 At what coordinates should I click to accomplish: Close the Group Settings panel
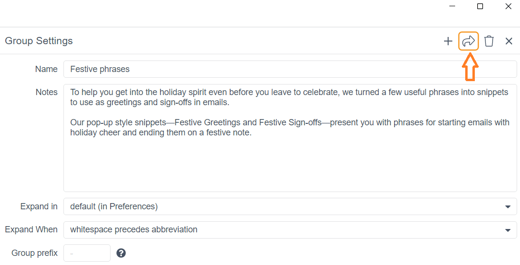click(x=509, y=41)
